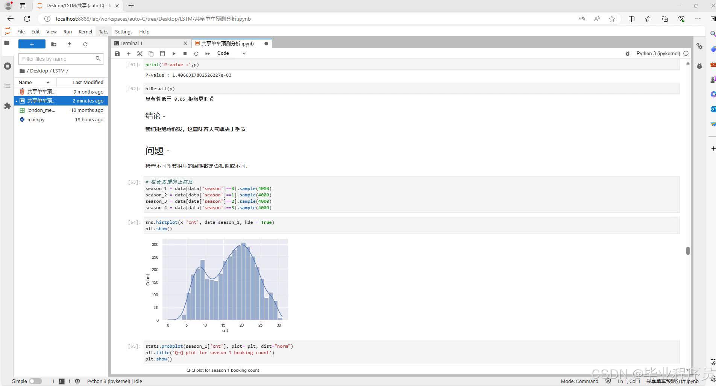Click the blue New Launcher plus button
Image resolution: width=716 pixels, height=386 pixels.
click(x=32, y=44)
